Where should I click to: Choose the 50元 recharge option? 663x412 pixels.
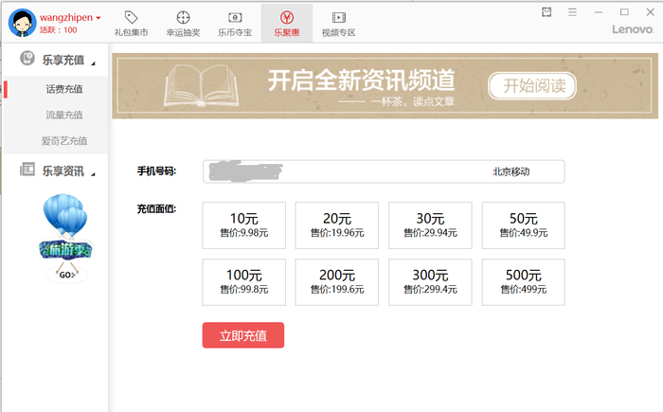click(523, 225)
